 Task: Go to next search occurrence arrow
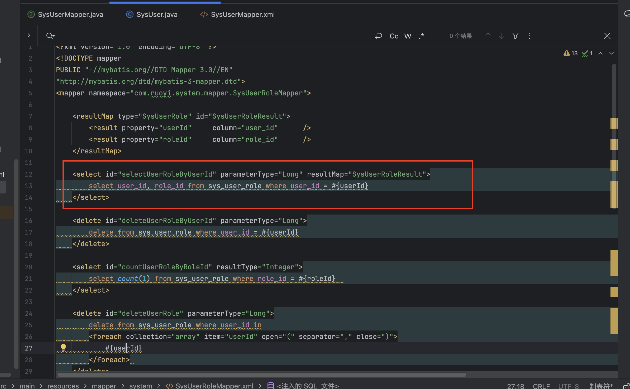click(502, 36)
